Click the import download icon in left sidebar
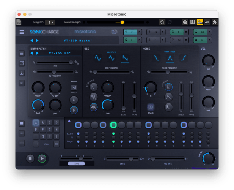This screenshot has width=234, height=190. coord(22,73)
